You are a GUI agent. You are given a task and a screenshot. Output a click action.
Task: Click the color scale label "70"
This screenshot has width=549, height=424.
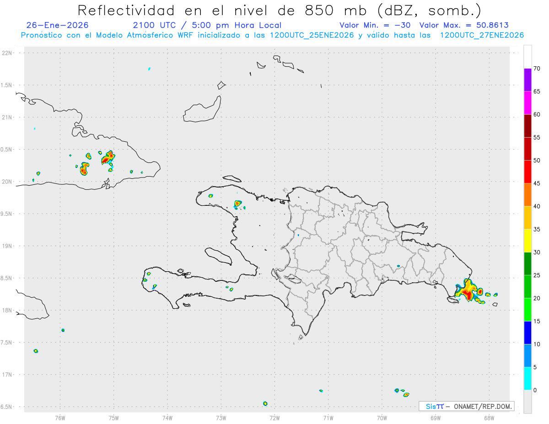pyautogui.click(x=537, y=69)
